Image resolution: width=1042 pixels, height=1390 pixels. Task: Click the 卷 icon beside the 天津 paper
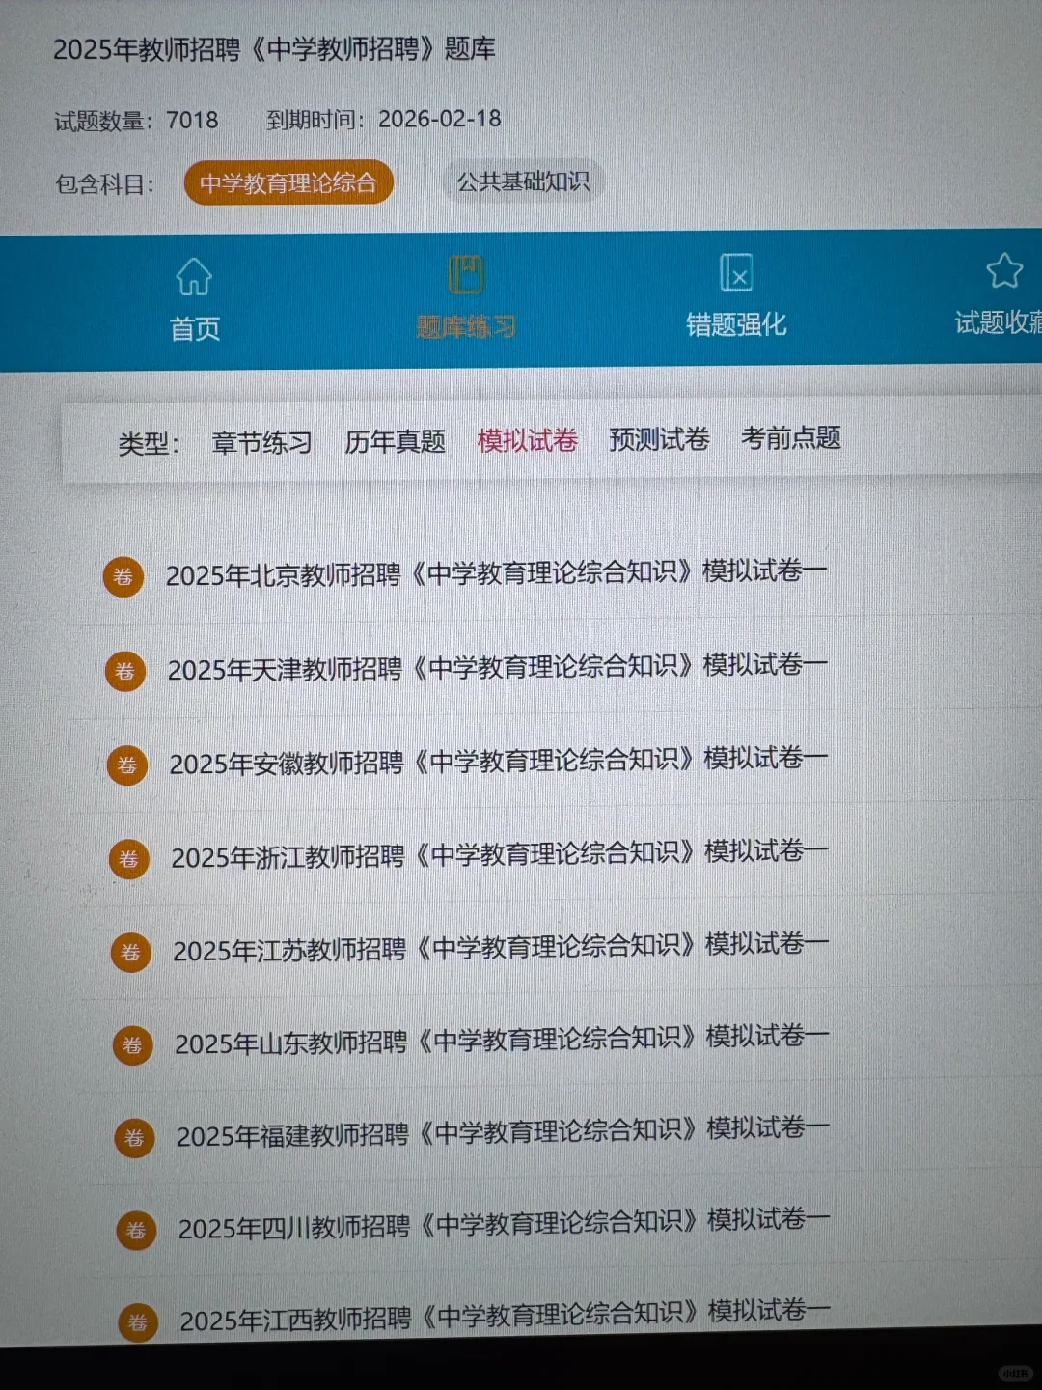pyautogui.click(x=126, y=671)
